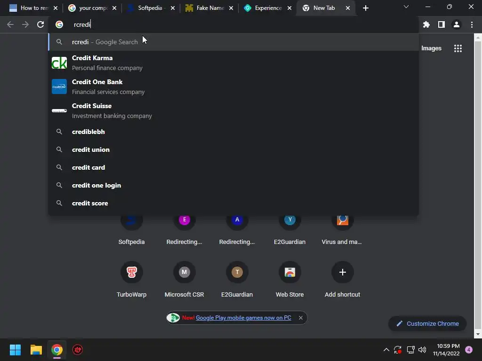Viewport: 482px width, 361px height.
Task: Open the Images link
Action: [431, 48]
